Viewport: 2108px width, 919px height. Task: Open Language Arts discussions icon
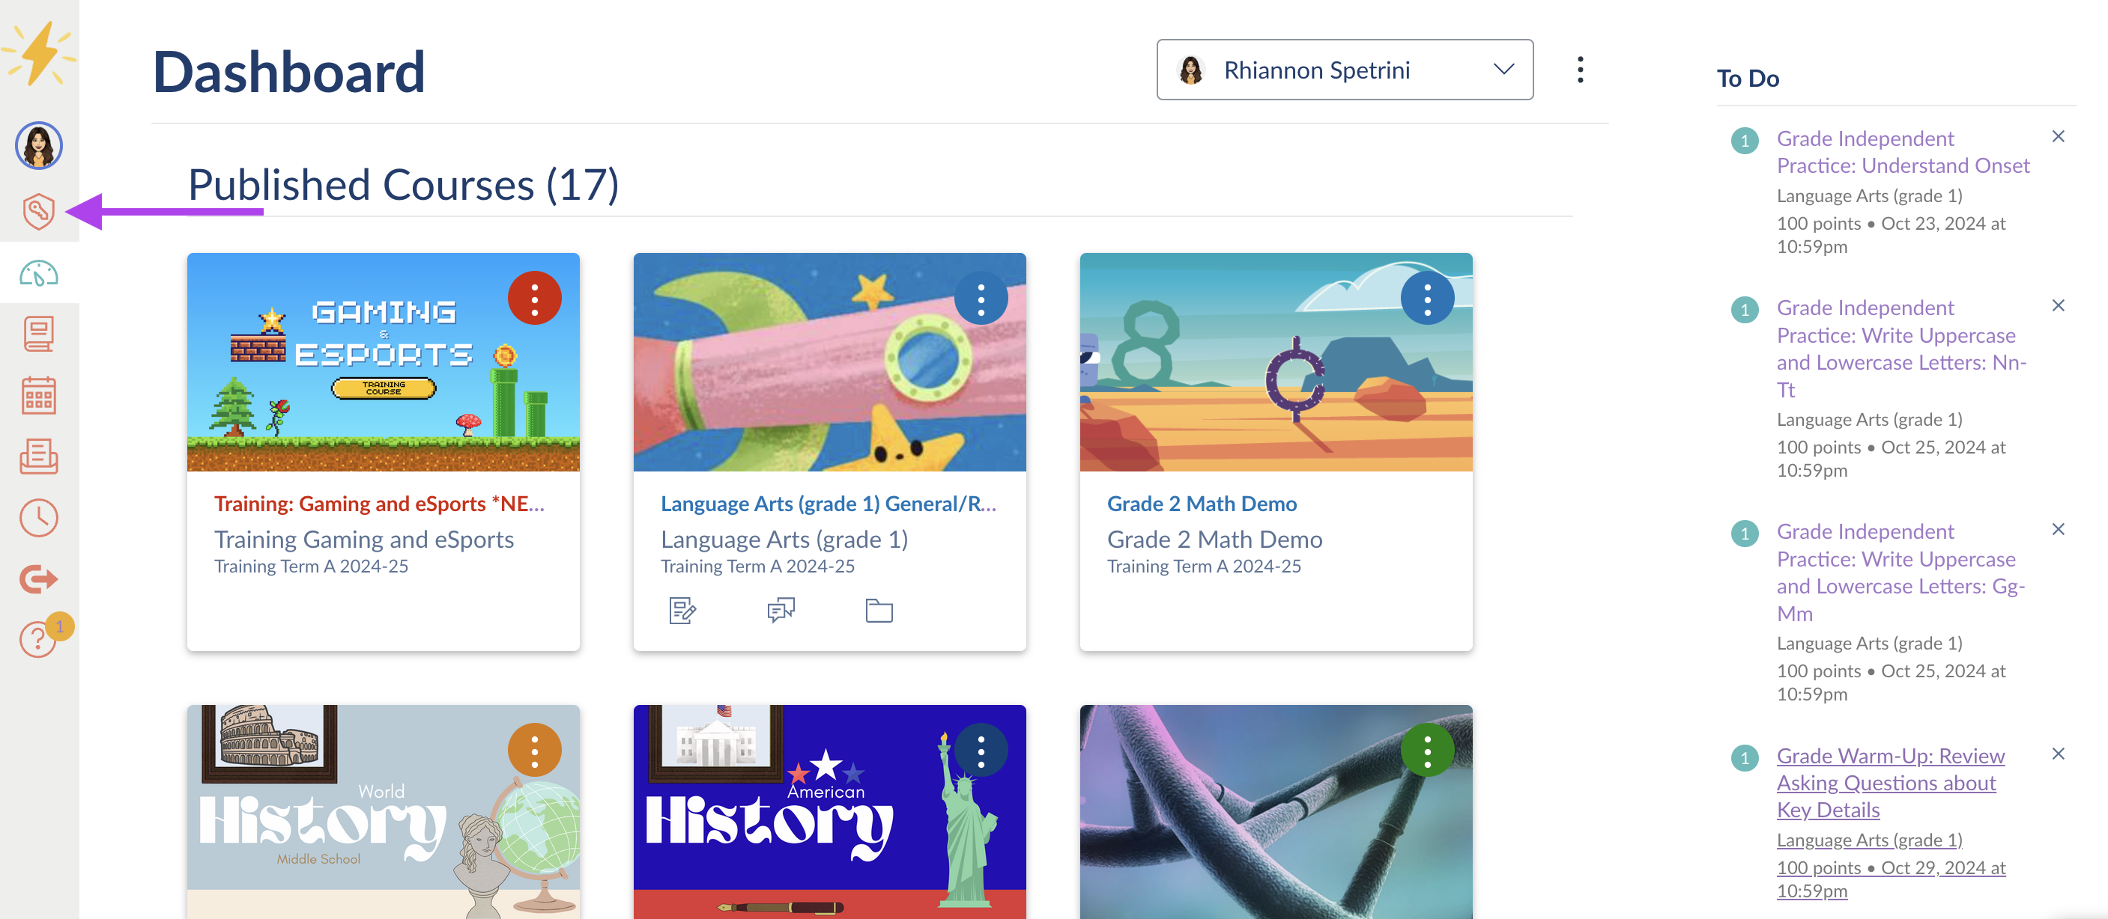pyautogui.click(x=781, y=610)
